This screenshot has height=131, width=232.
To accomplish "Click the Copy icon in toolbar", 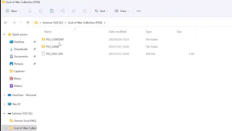I will (41, 11).
